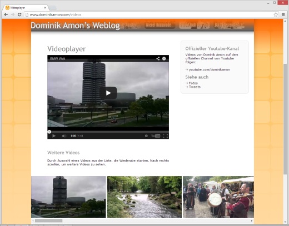289x226 pixels.
Task: Click the Siehe auch heading
Action: point(197,77)
